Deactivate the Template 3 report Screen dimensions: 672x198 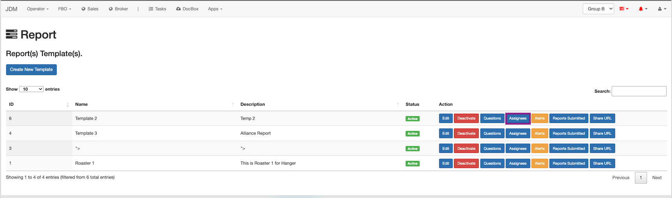click(466, 134)
